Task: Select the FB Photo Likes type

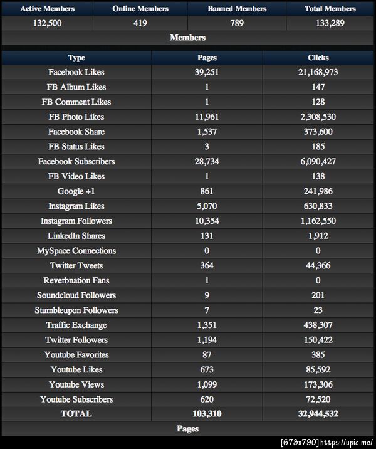Action: (76, 117)
